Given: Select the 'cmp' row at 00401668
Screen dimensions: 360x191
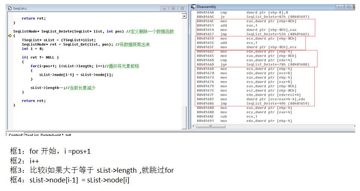Looking at the screenshot, I should (244, 60).
